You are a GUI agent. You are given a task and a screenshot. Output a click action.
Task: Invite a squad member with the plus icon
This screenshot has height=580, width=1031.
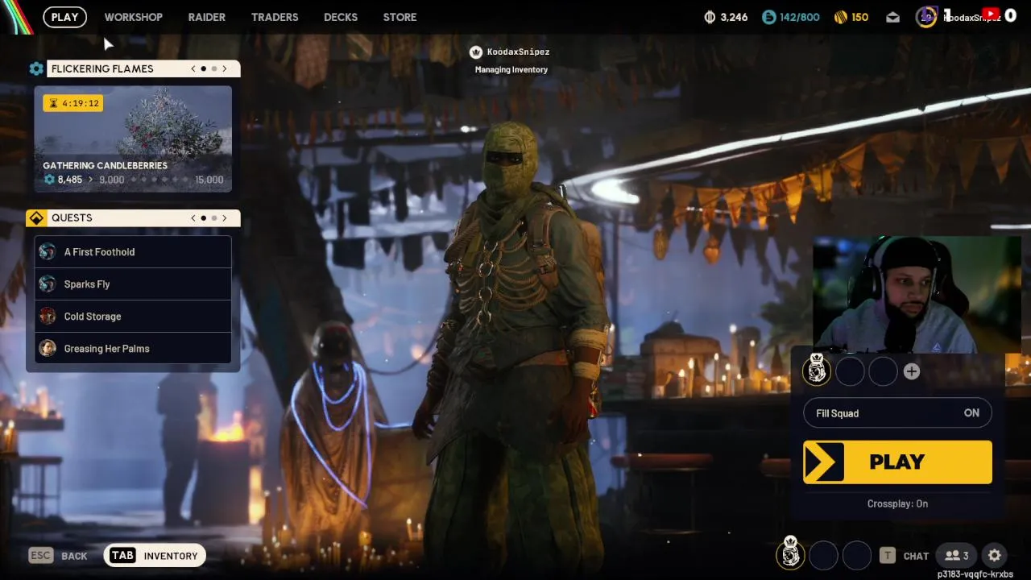click(911, 371)
